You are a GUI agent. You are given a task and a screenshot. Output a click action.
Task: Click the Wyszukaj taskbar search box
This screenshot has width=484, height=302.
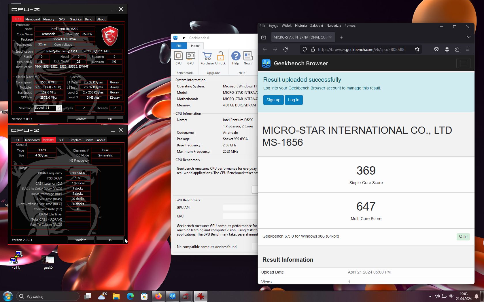(x=48, y=296)
